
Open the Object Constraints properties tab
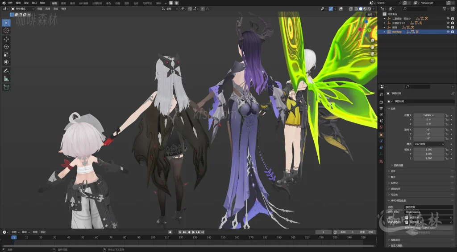pyautogui.click(x=381, y=147)
